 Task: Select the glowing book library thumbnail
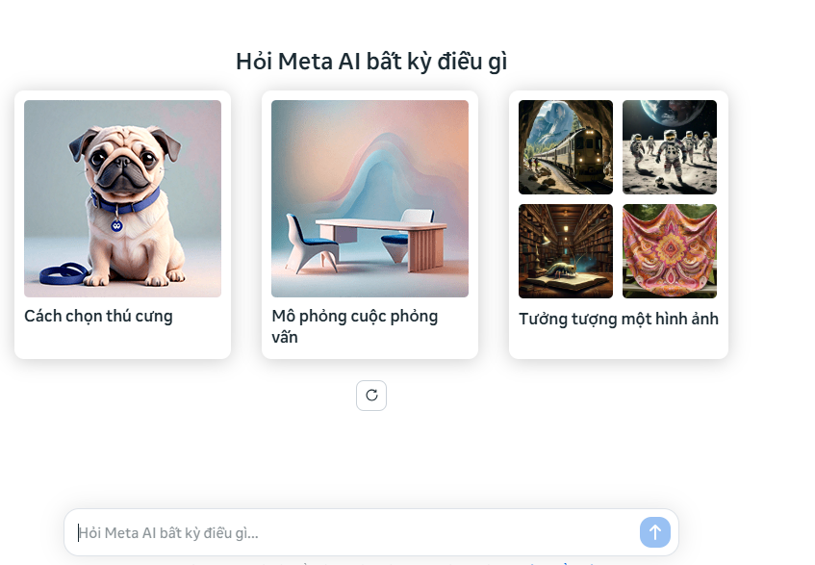click(x=566, y=251)
